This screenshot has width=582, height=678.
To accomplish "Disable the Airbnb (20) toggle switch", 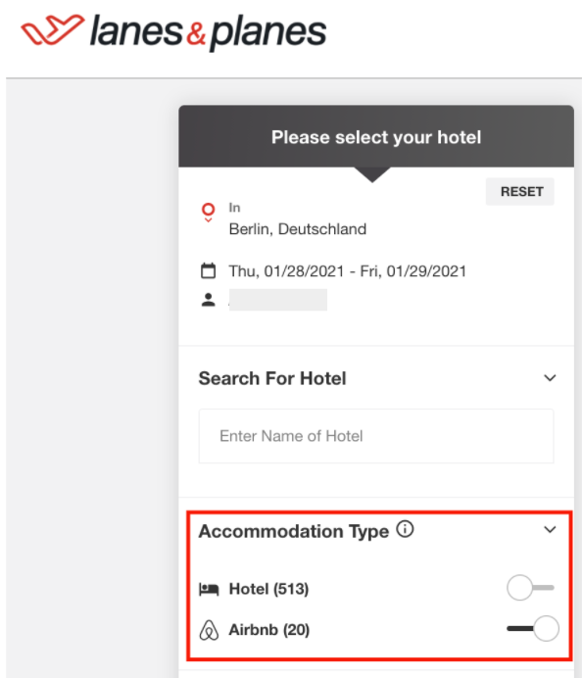I will 533,628.
